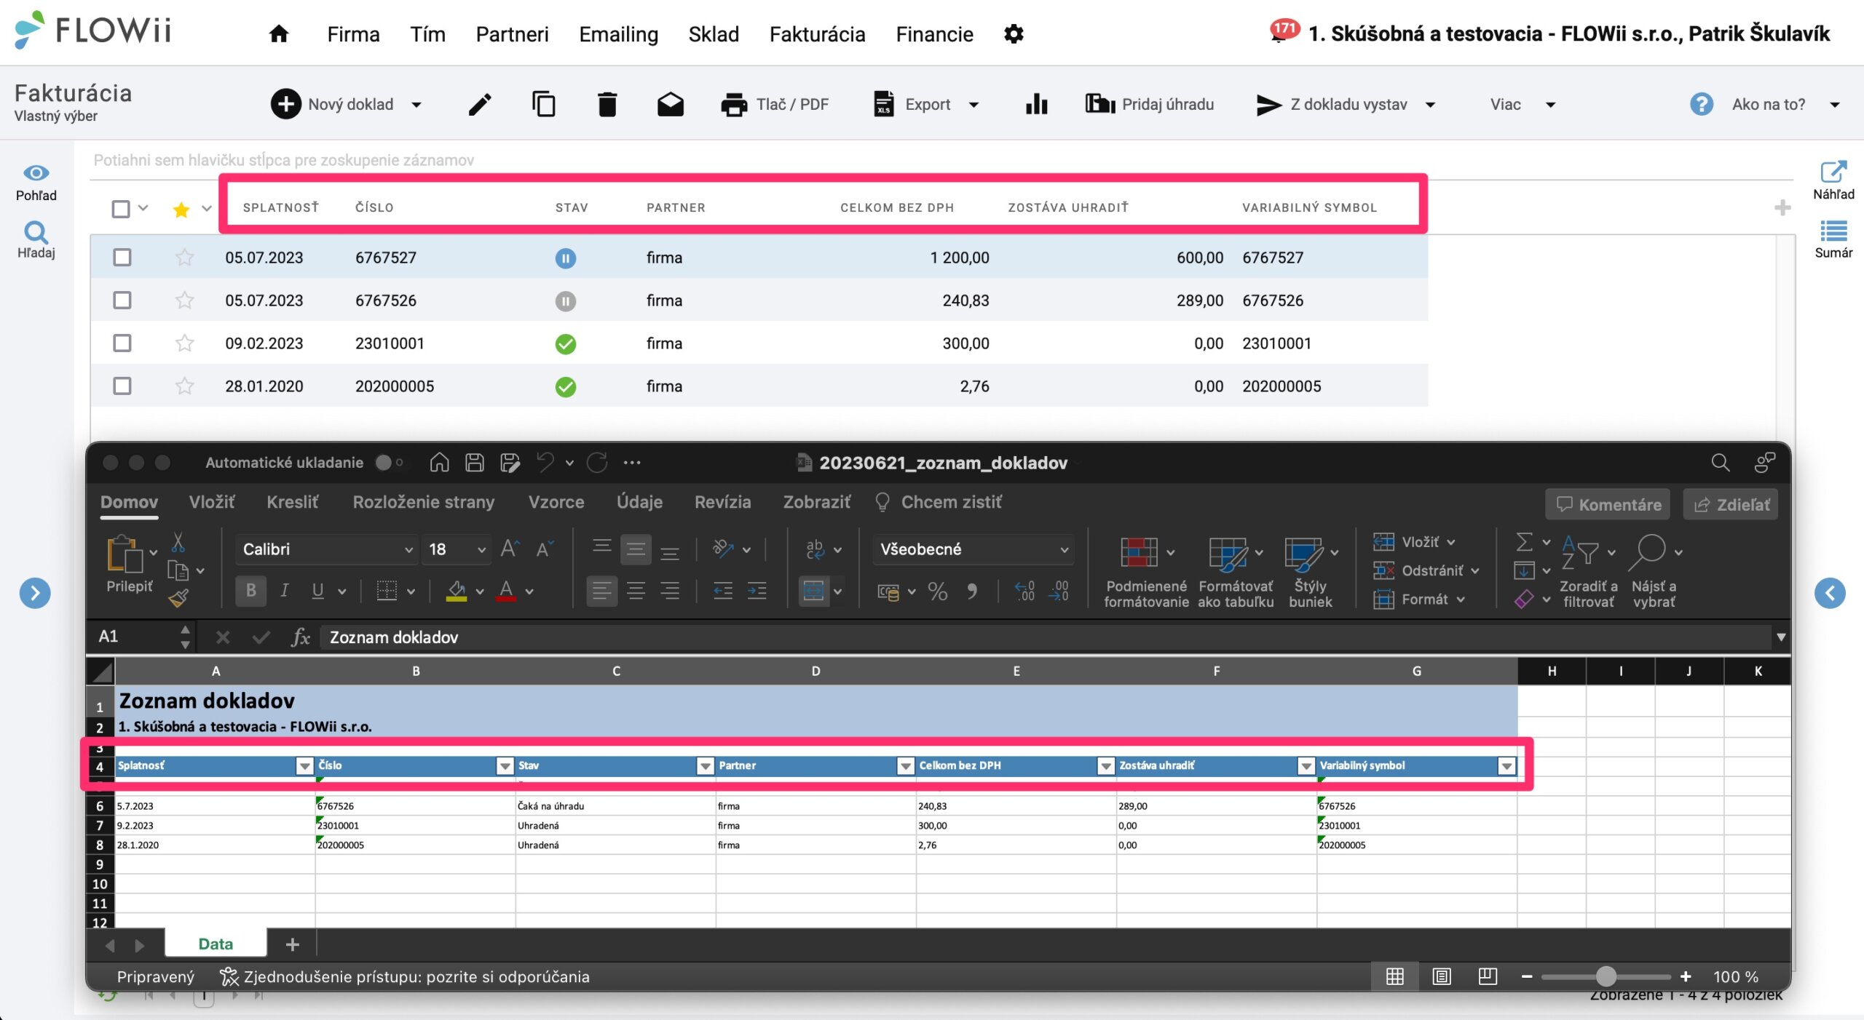This screenshot has width=1864, height=1020.
Task: Click the FLOWii home icon
Action: [279, 34]
